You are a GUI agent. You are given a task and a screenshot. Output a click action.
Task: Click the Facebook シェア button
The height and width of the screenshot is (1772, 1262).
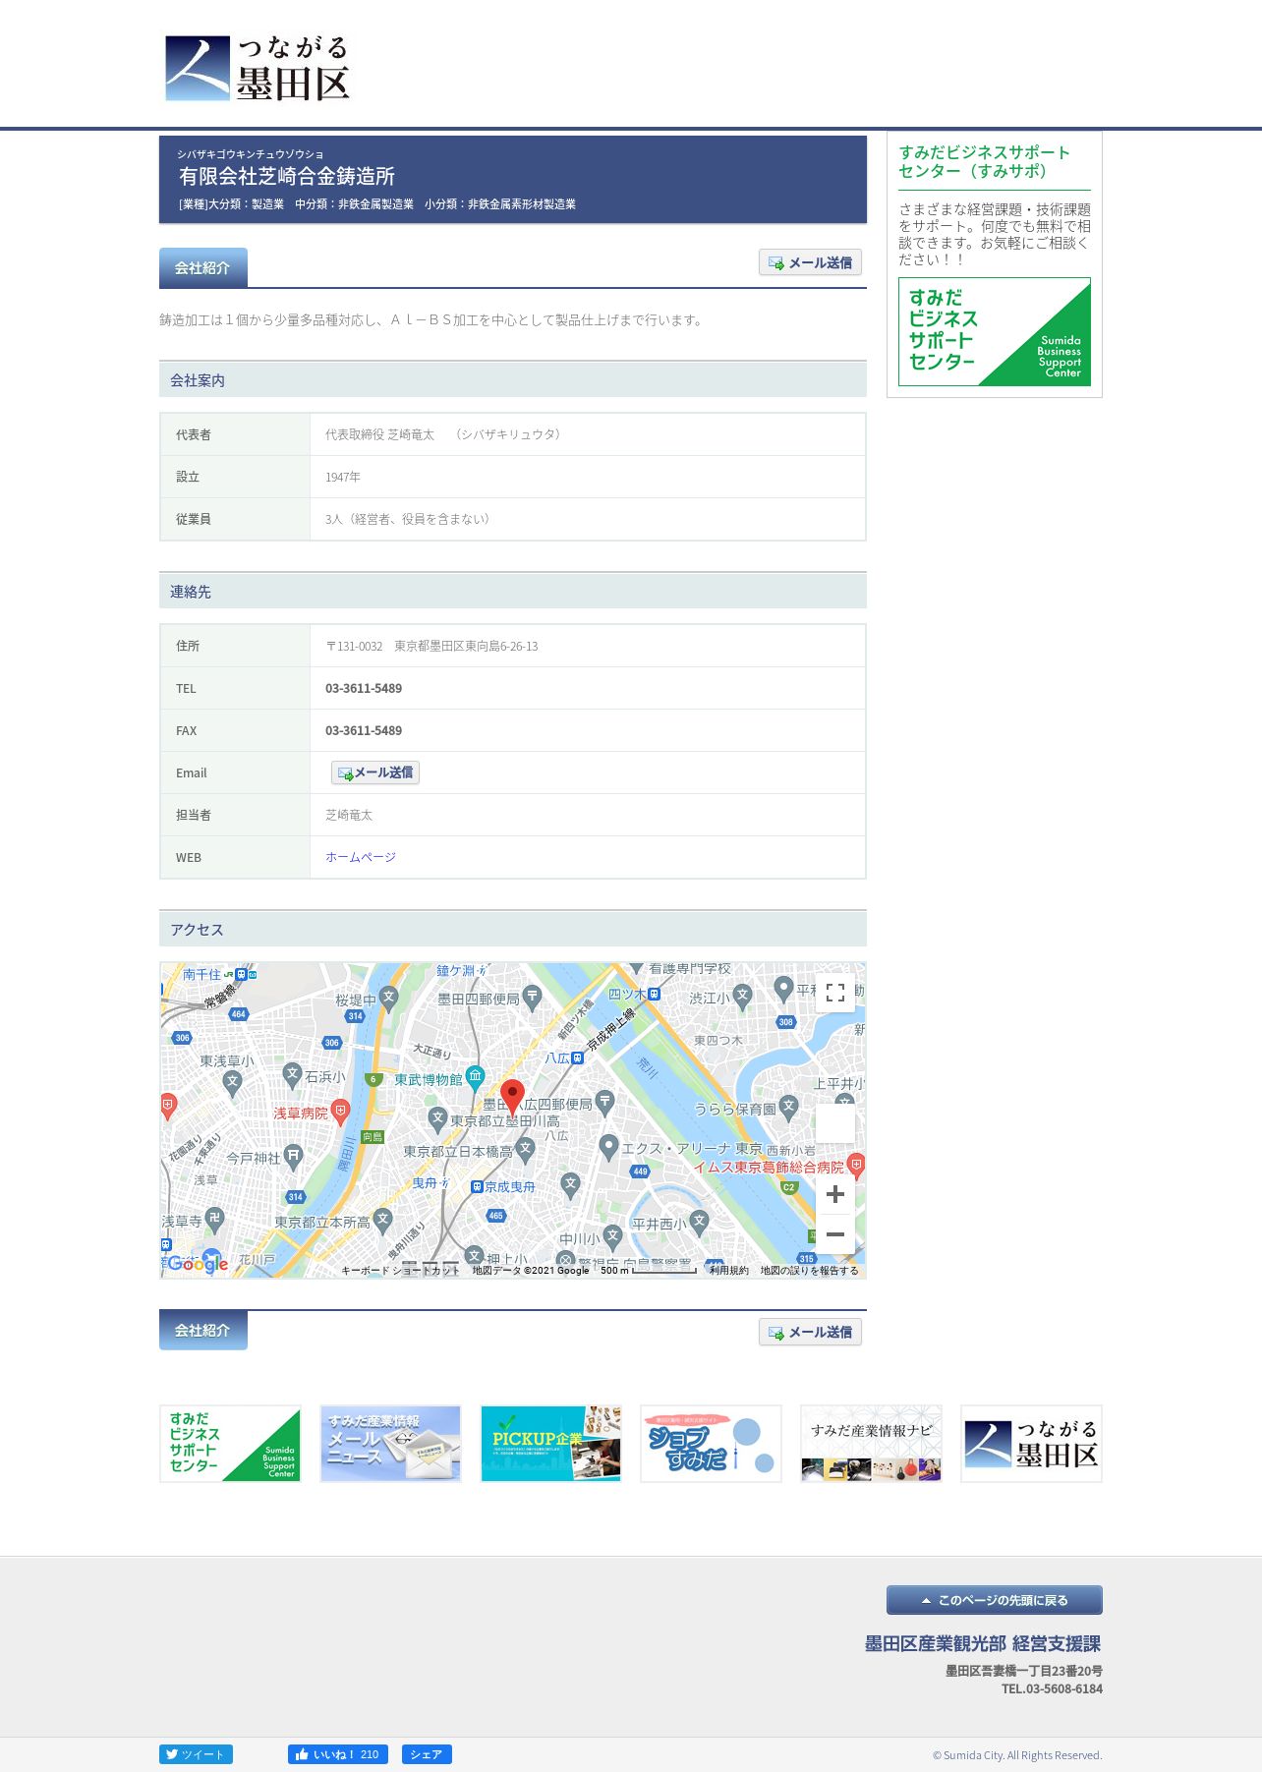(427, 1754)
